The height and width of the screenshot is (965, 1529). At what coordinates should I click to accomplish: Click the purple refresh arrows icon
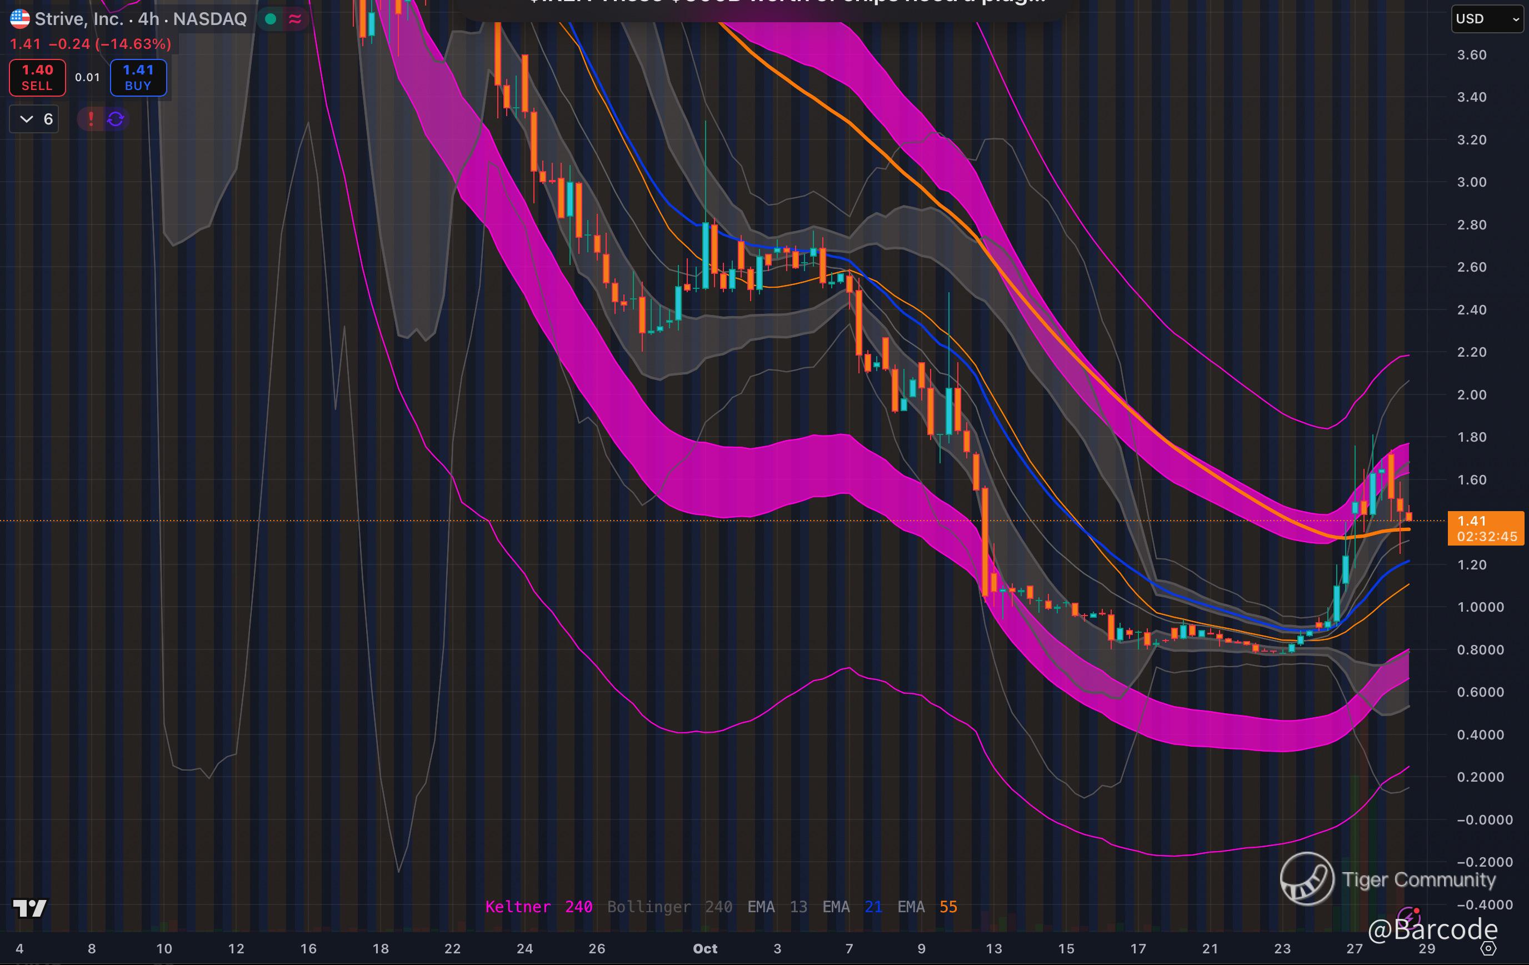tap(116, 119)
